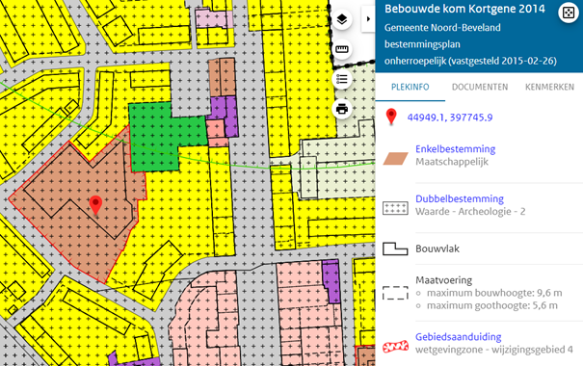This screenshot has width=583, height=366.
Task: Select the ruler measure tool
Action: 342,49
